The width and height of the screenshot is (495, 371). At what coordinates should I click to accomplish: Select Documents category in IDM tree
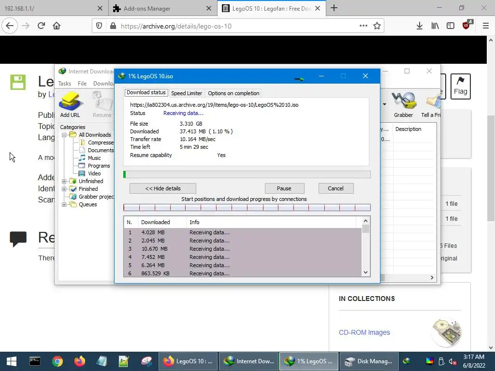[97, 151]
